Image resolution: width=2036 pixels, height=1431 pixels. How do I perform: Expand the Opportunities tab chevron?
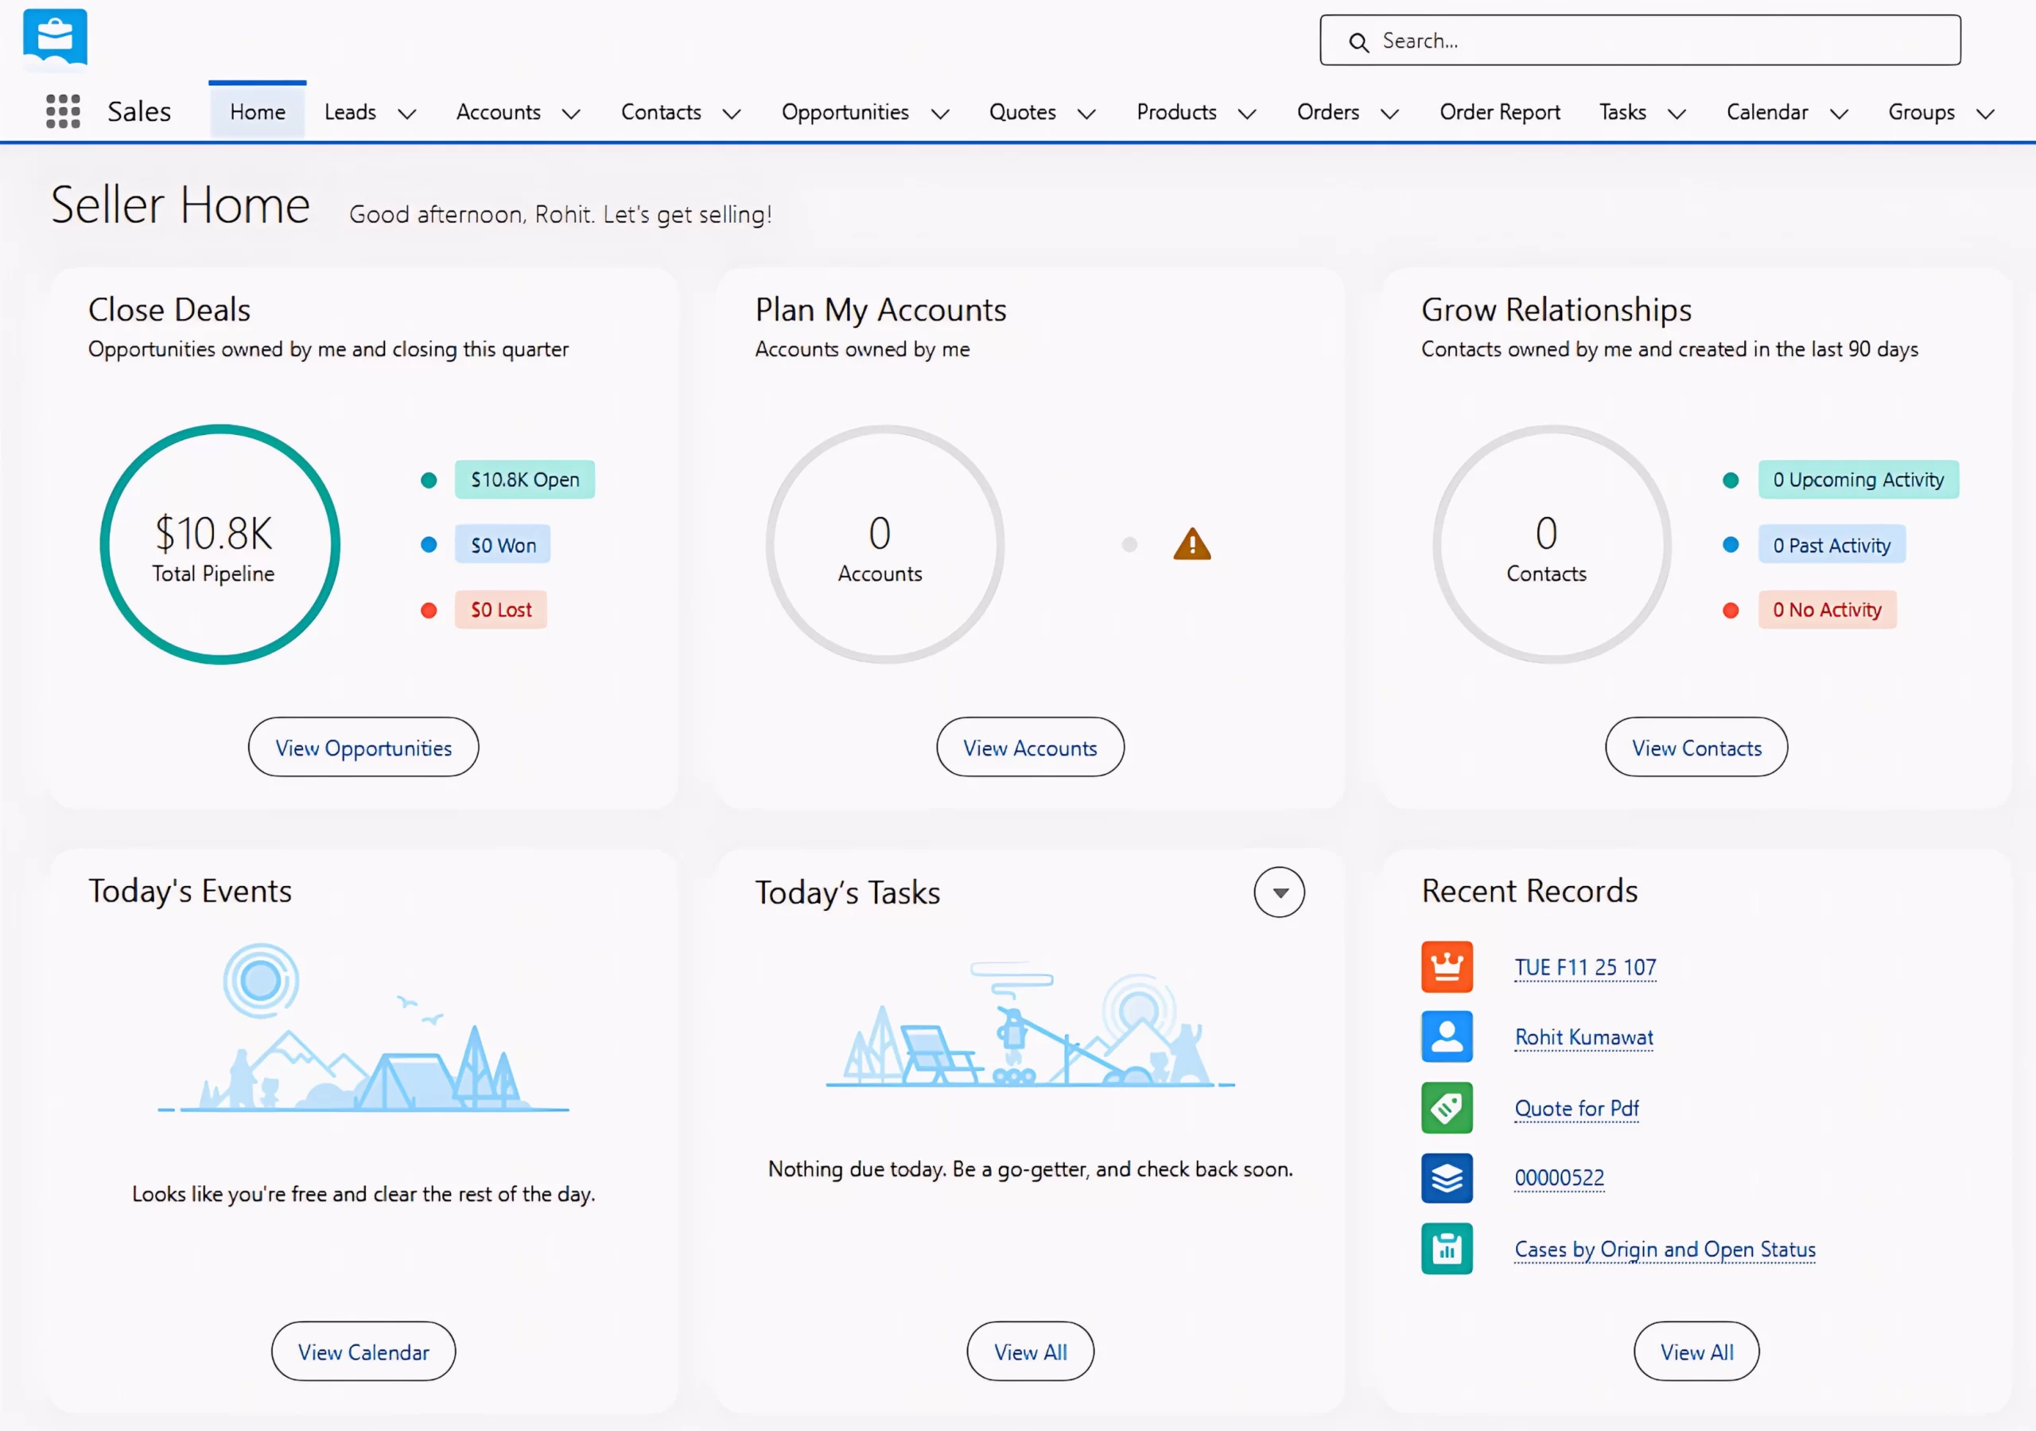[x=940, y=114]
